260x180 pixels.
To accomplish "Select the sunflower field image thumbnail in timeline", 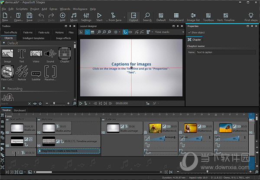I will click(155, 128).
